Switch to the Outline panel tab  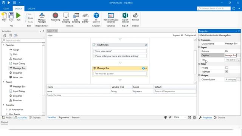[220, 117]
